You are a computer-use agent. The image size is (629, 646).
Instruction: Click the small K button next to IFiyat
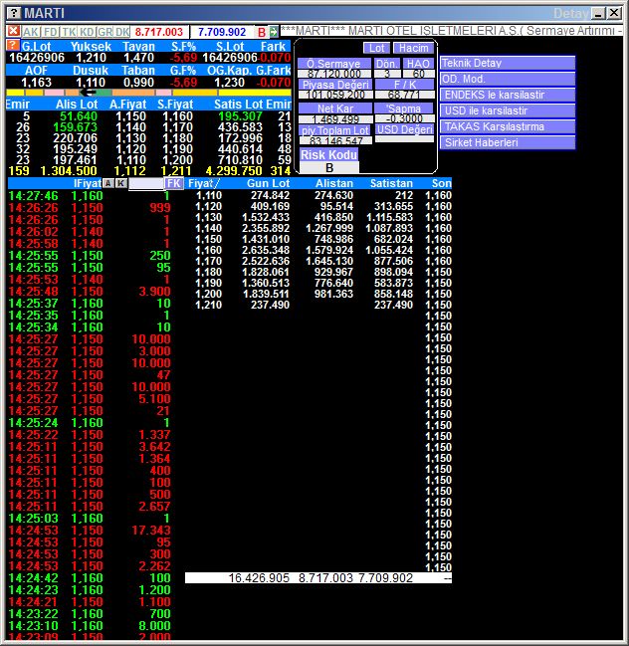(120, 183)
